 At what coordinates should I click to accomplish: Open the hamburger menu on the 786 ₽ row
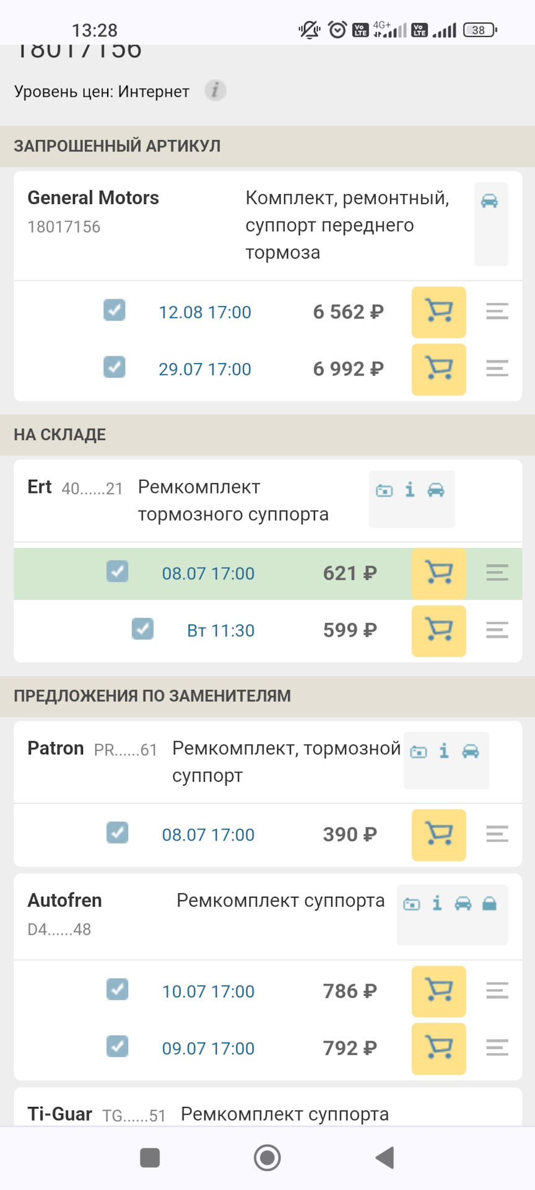coord(497,990)
